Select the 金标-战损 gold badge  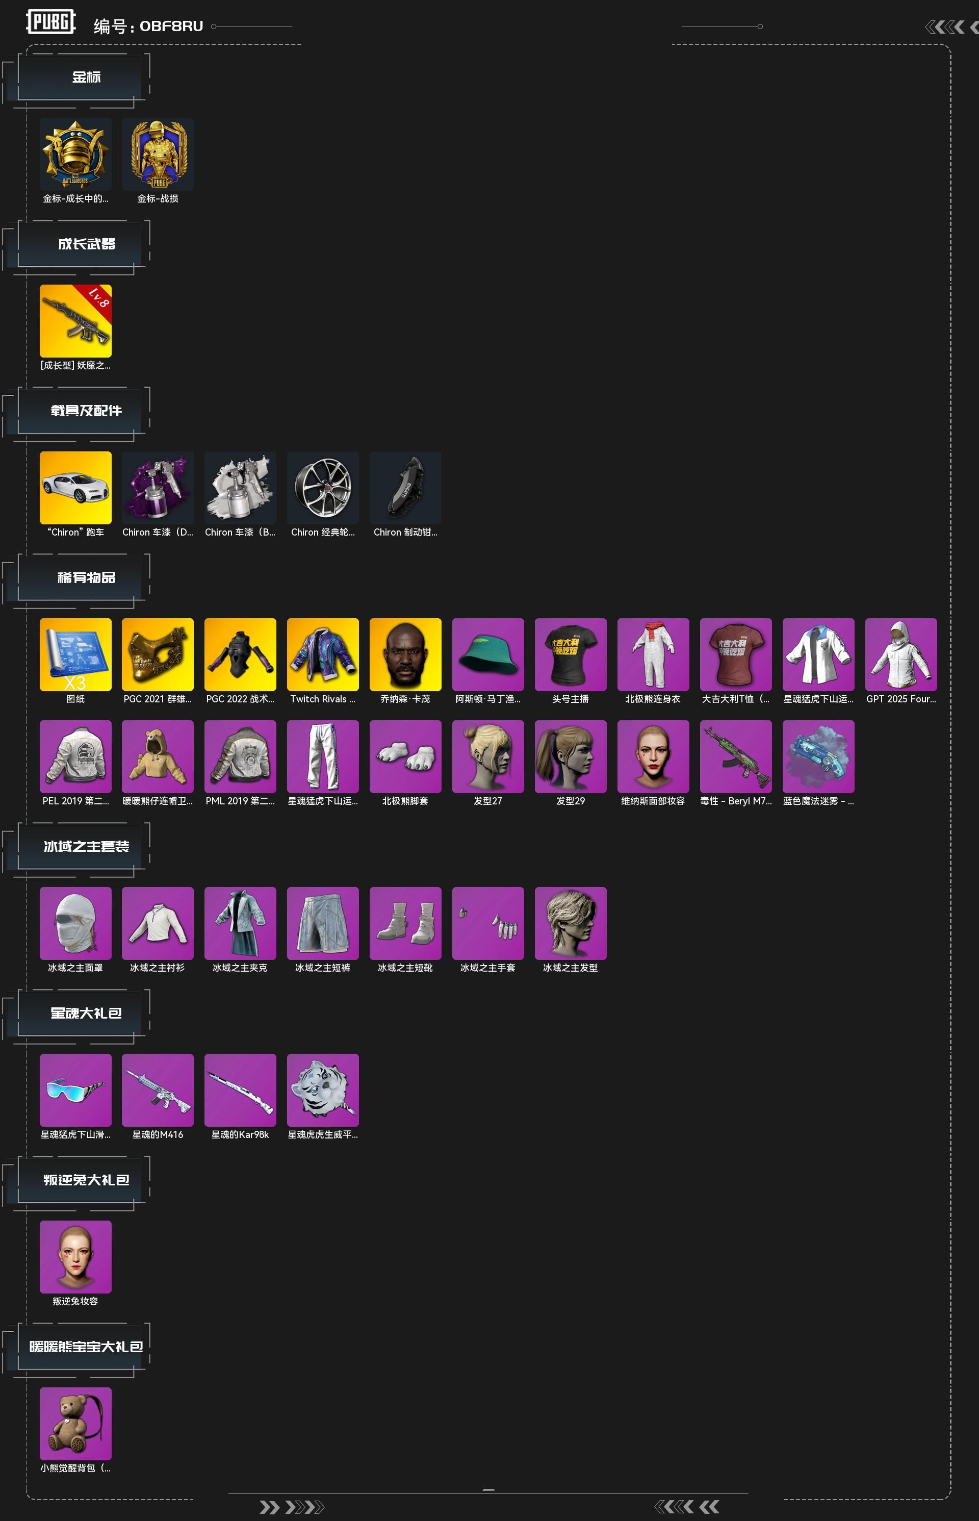coord(158,154)
